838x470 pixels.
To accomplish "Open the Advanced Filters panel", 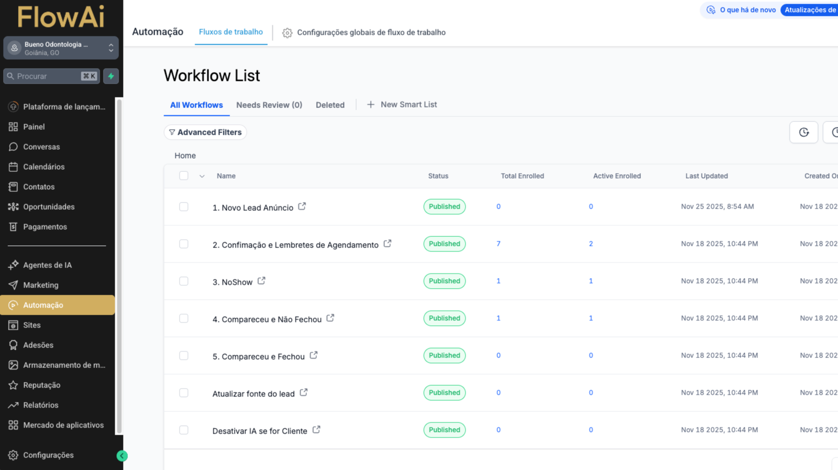I will [x=205, y=133].
